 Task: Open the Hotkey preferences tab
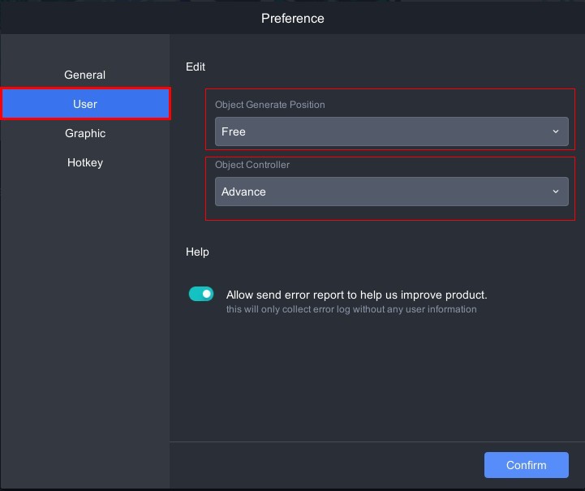85,162
